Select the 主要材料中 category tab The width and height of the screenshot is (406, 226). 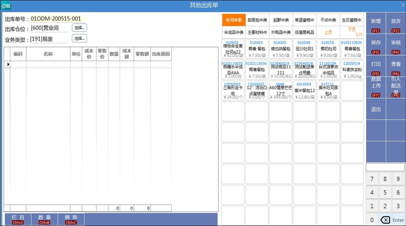tap(257, 32)
